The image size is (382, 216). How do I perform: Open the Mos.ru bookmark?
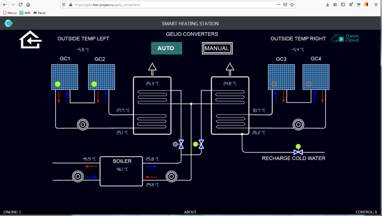(x=10, y=13)
